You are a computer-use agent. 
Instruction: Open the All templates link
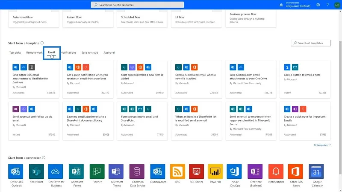coord(322,145)
